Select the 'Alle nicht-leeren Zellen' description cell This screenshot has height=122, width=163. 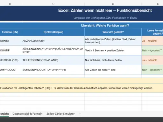[113, 41]
